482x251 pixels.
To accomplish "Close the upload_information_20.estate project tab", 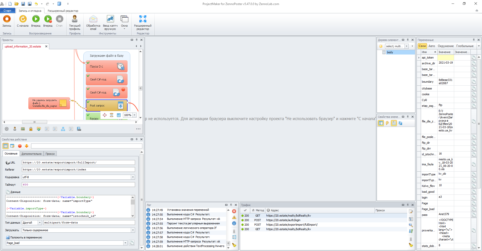I will (46, 46).
